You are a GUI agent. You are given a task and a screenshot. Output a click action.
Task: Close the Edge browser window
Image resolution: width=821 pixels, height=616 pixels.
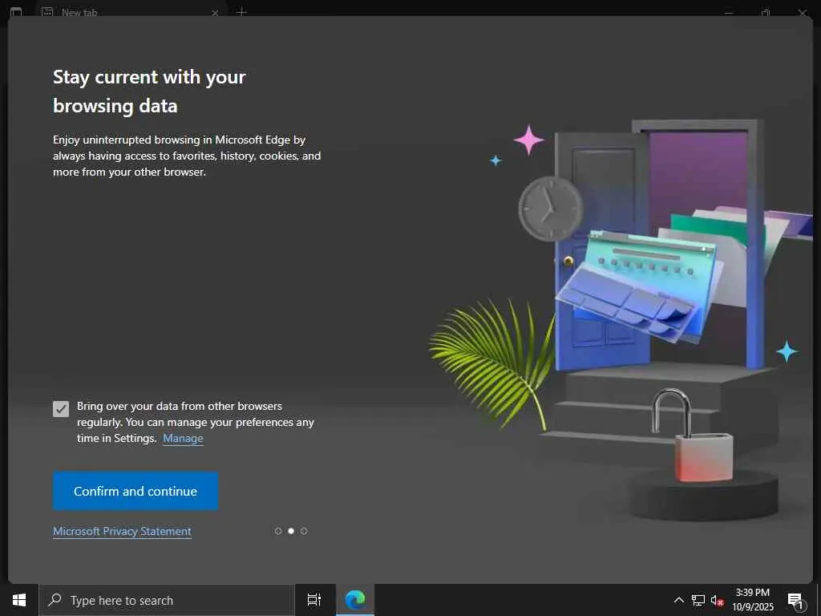(802, 12)
